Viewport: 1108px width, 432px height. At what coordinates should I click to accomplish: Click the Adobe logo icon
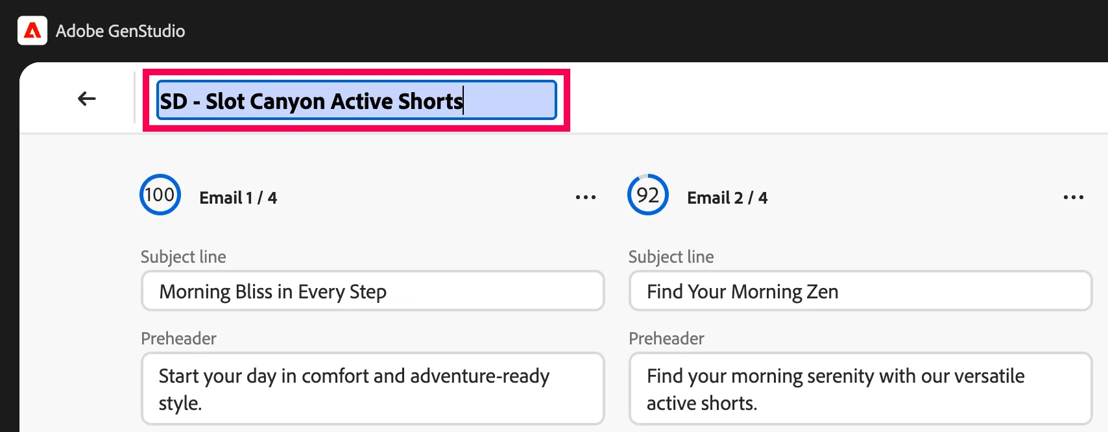[32, 30]
